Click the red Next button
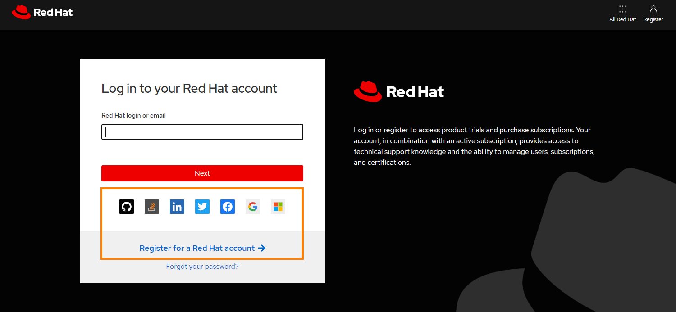This screenshot has width=676, height=312. click(x=202, y=173)
